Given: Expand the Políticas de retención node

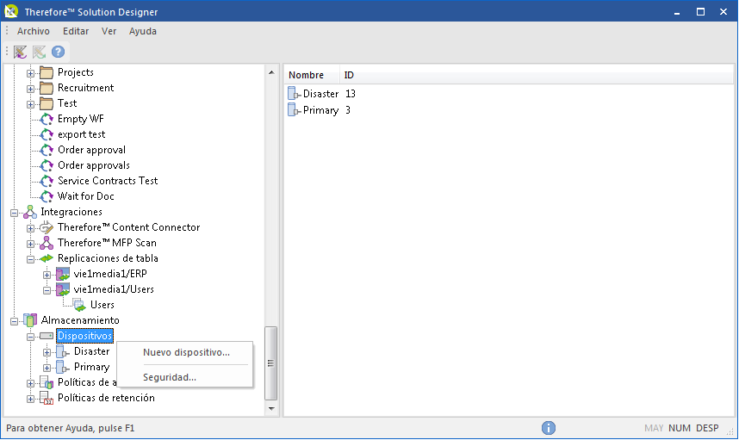Looking at the screenshot, I should (x=31, y=399).
